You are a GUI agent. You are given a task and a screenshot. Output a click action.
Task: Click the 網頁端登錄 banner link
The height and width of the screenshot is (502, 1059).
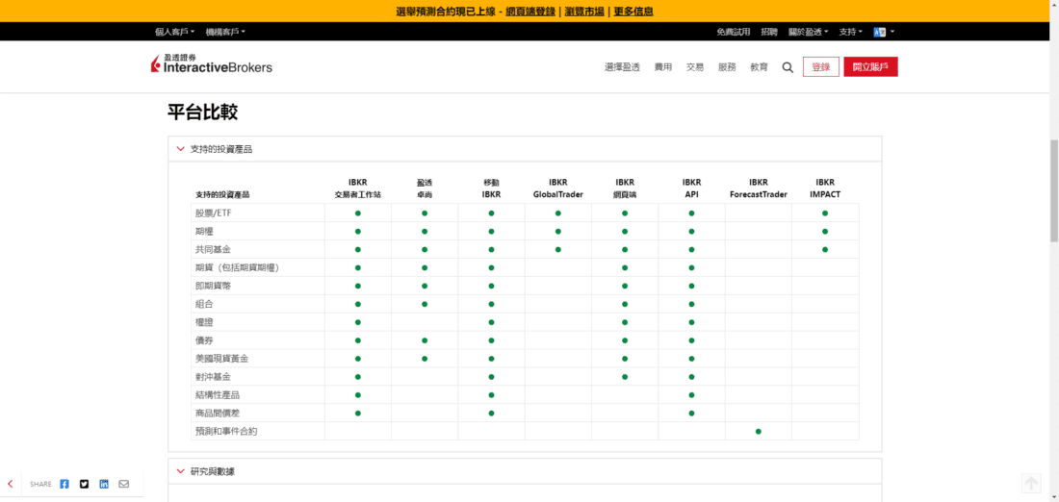coord(530,12)
